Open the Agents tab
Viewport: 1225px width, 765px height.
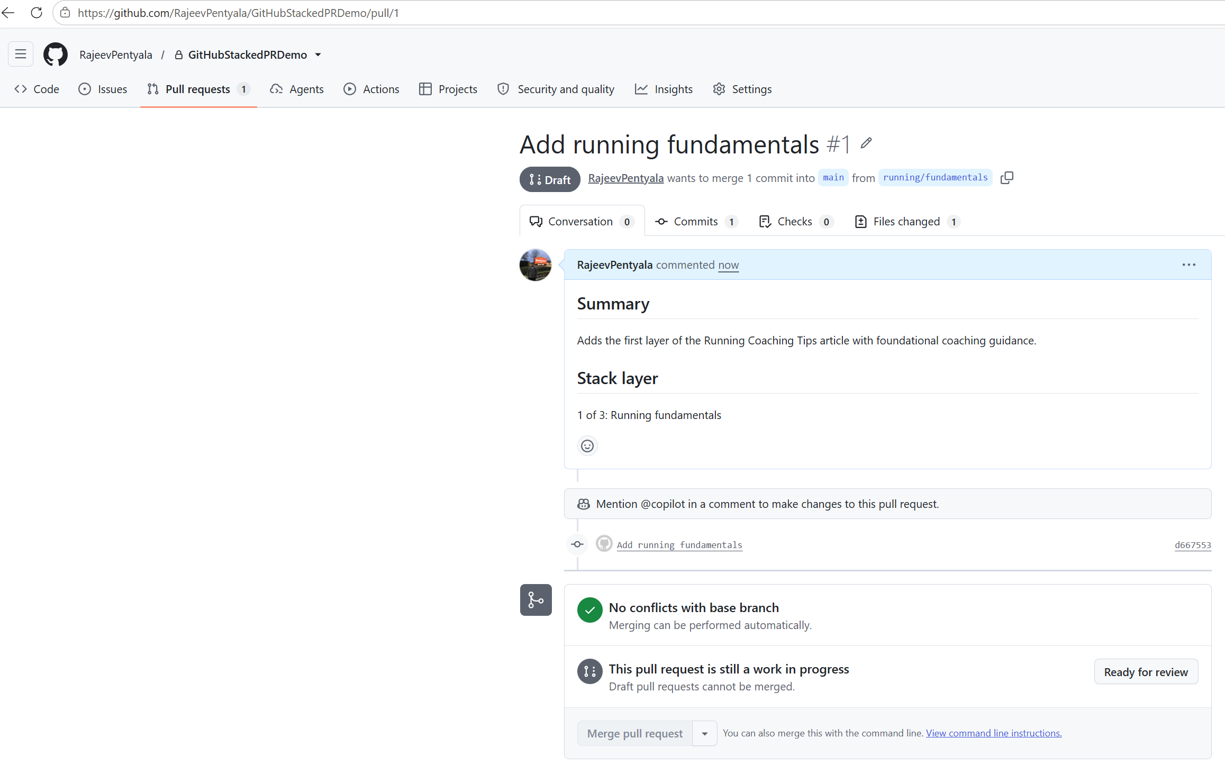pyautogui.click(x=297, y=89)
